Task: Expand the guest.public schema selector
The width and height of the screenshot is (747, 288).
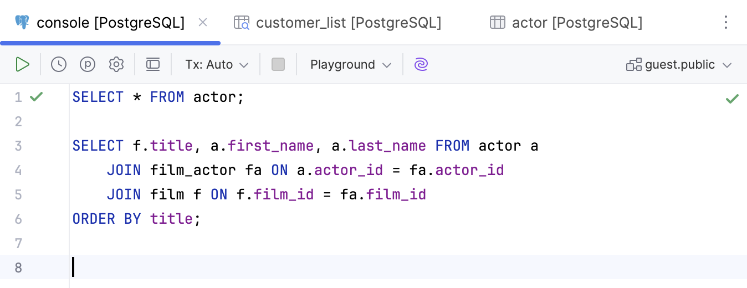Action: tap(679, 65)
